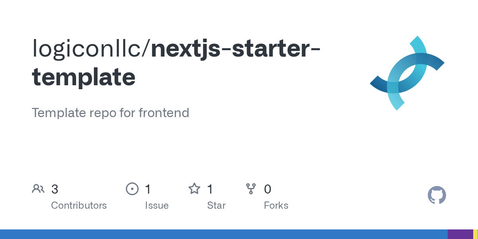Click the Contributors people icon
Image resolution: width=478 pixels, height=239 pixels.
click(38, 189)
